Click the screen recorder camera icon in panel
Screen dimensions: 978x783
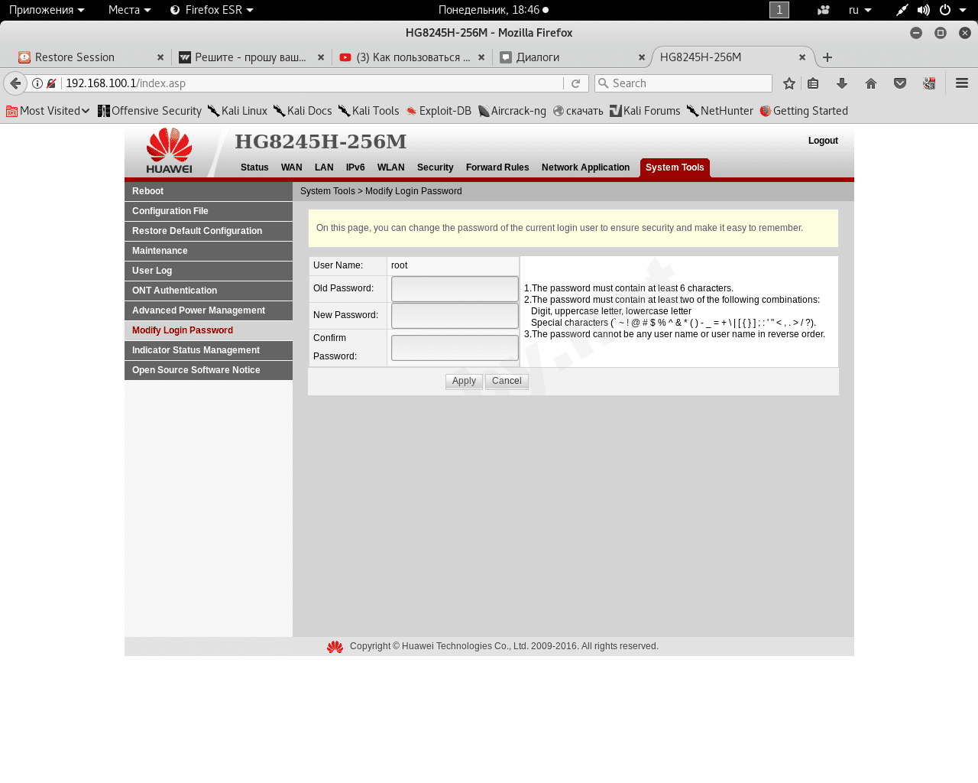(823, 10)
